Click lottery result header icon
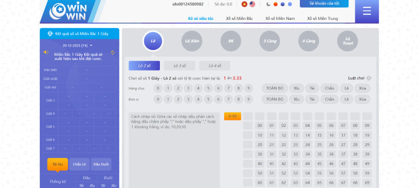Viewport: 418px width, 188px height. 50,33
